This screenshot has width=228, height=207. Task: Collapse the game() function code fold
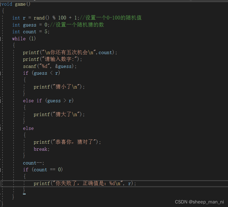[x=1, y=4]
